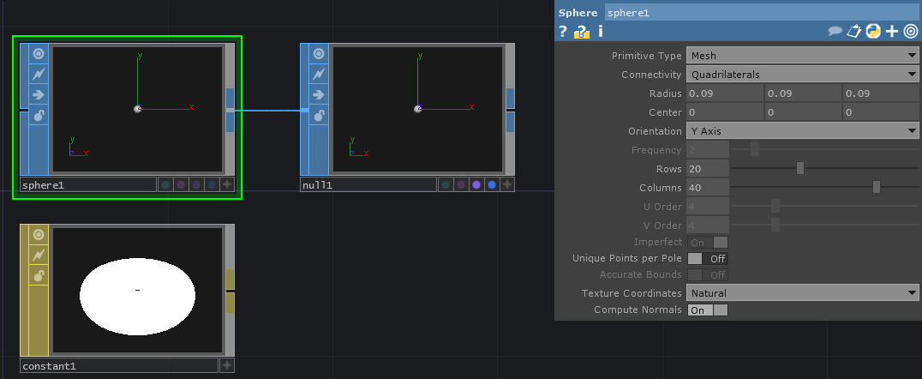922x379 pixels.
Task: Open Texture Coordinates dropdown menu
Action: pyautogui.click(x=802, y=293)
